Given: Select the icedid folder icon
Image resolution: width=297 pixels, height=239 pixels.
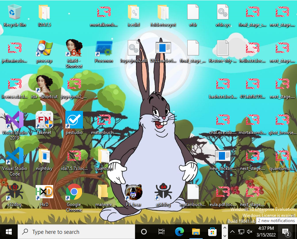Looking at the screenshot, I should point(134,12).
